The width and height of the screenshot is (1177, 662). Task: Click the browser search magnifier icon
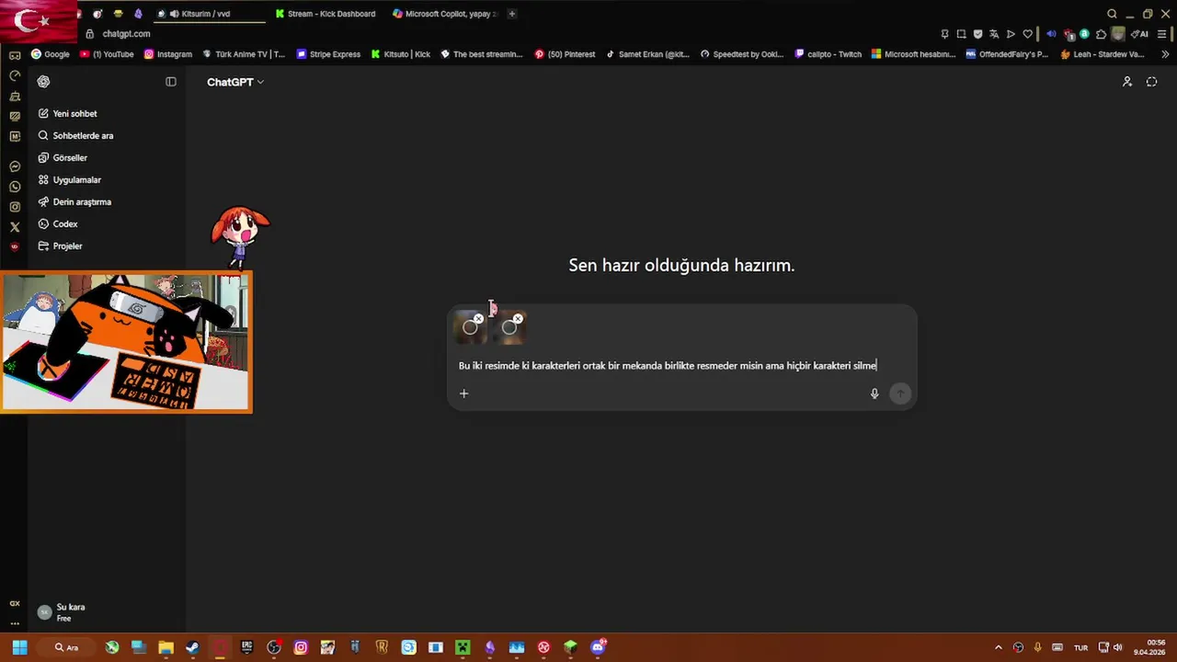(x=1112, y=14)
